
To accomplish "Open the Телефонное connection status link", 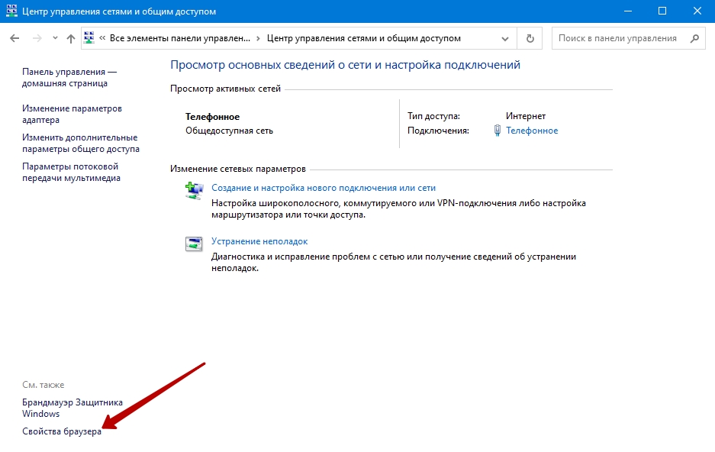I will [x=532, y=131].
